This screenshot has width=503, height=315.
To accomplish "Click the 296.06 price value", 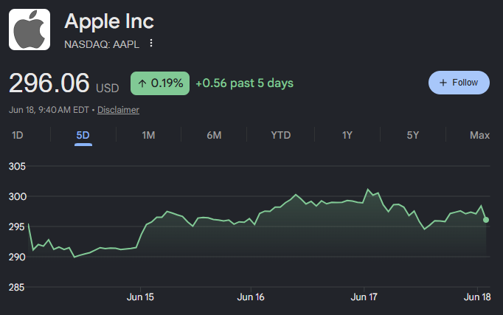I will (49, 83).
